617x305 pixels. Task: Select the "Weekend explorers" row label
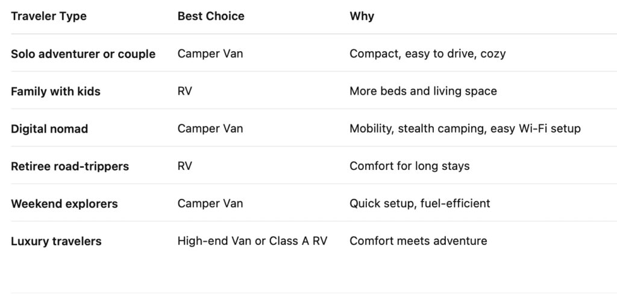(x=64, y=203)
